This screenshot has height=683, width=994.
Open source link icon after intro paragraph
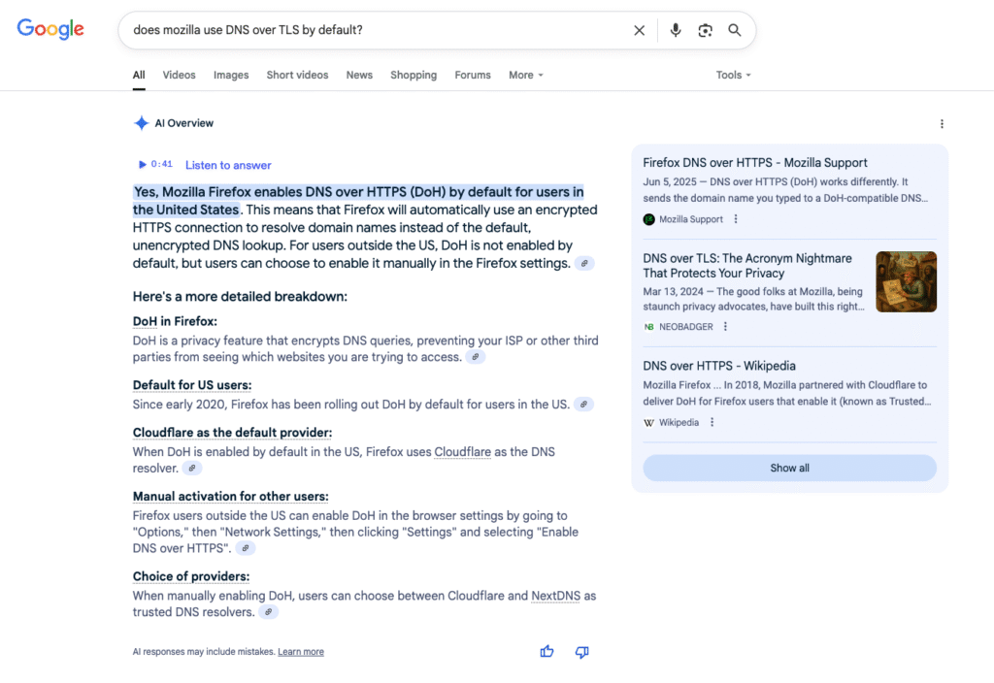pyautogui.click(x=584, y=263)
